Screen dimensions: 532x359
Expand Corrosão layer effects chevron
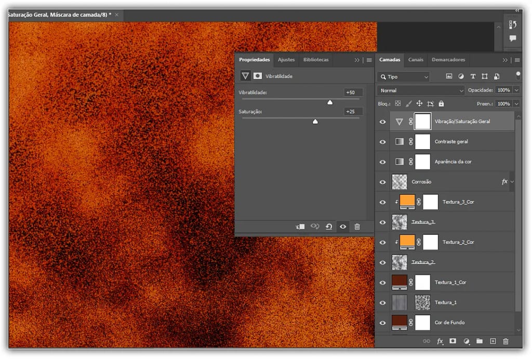[512, 181]
